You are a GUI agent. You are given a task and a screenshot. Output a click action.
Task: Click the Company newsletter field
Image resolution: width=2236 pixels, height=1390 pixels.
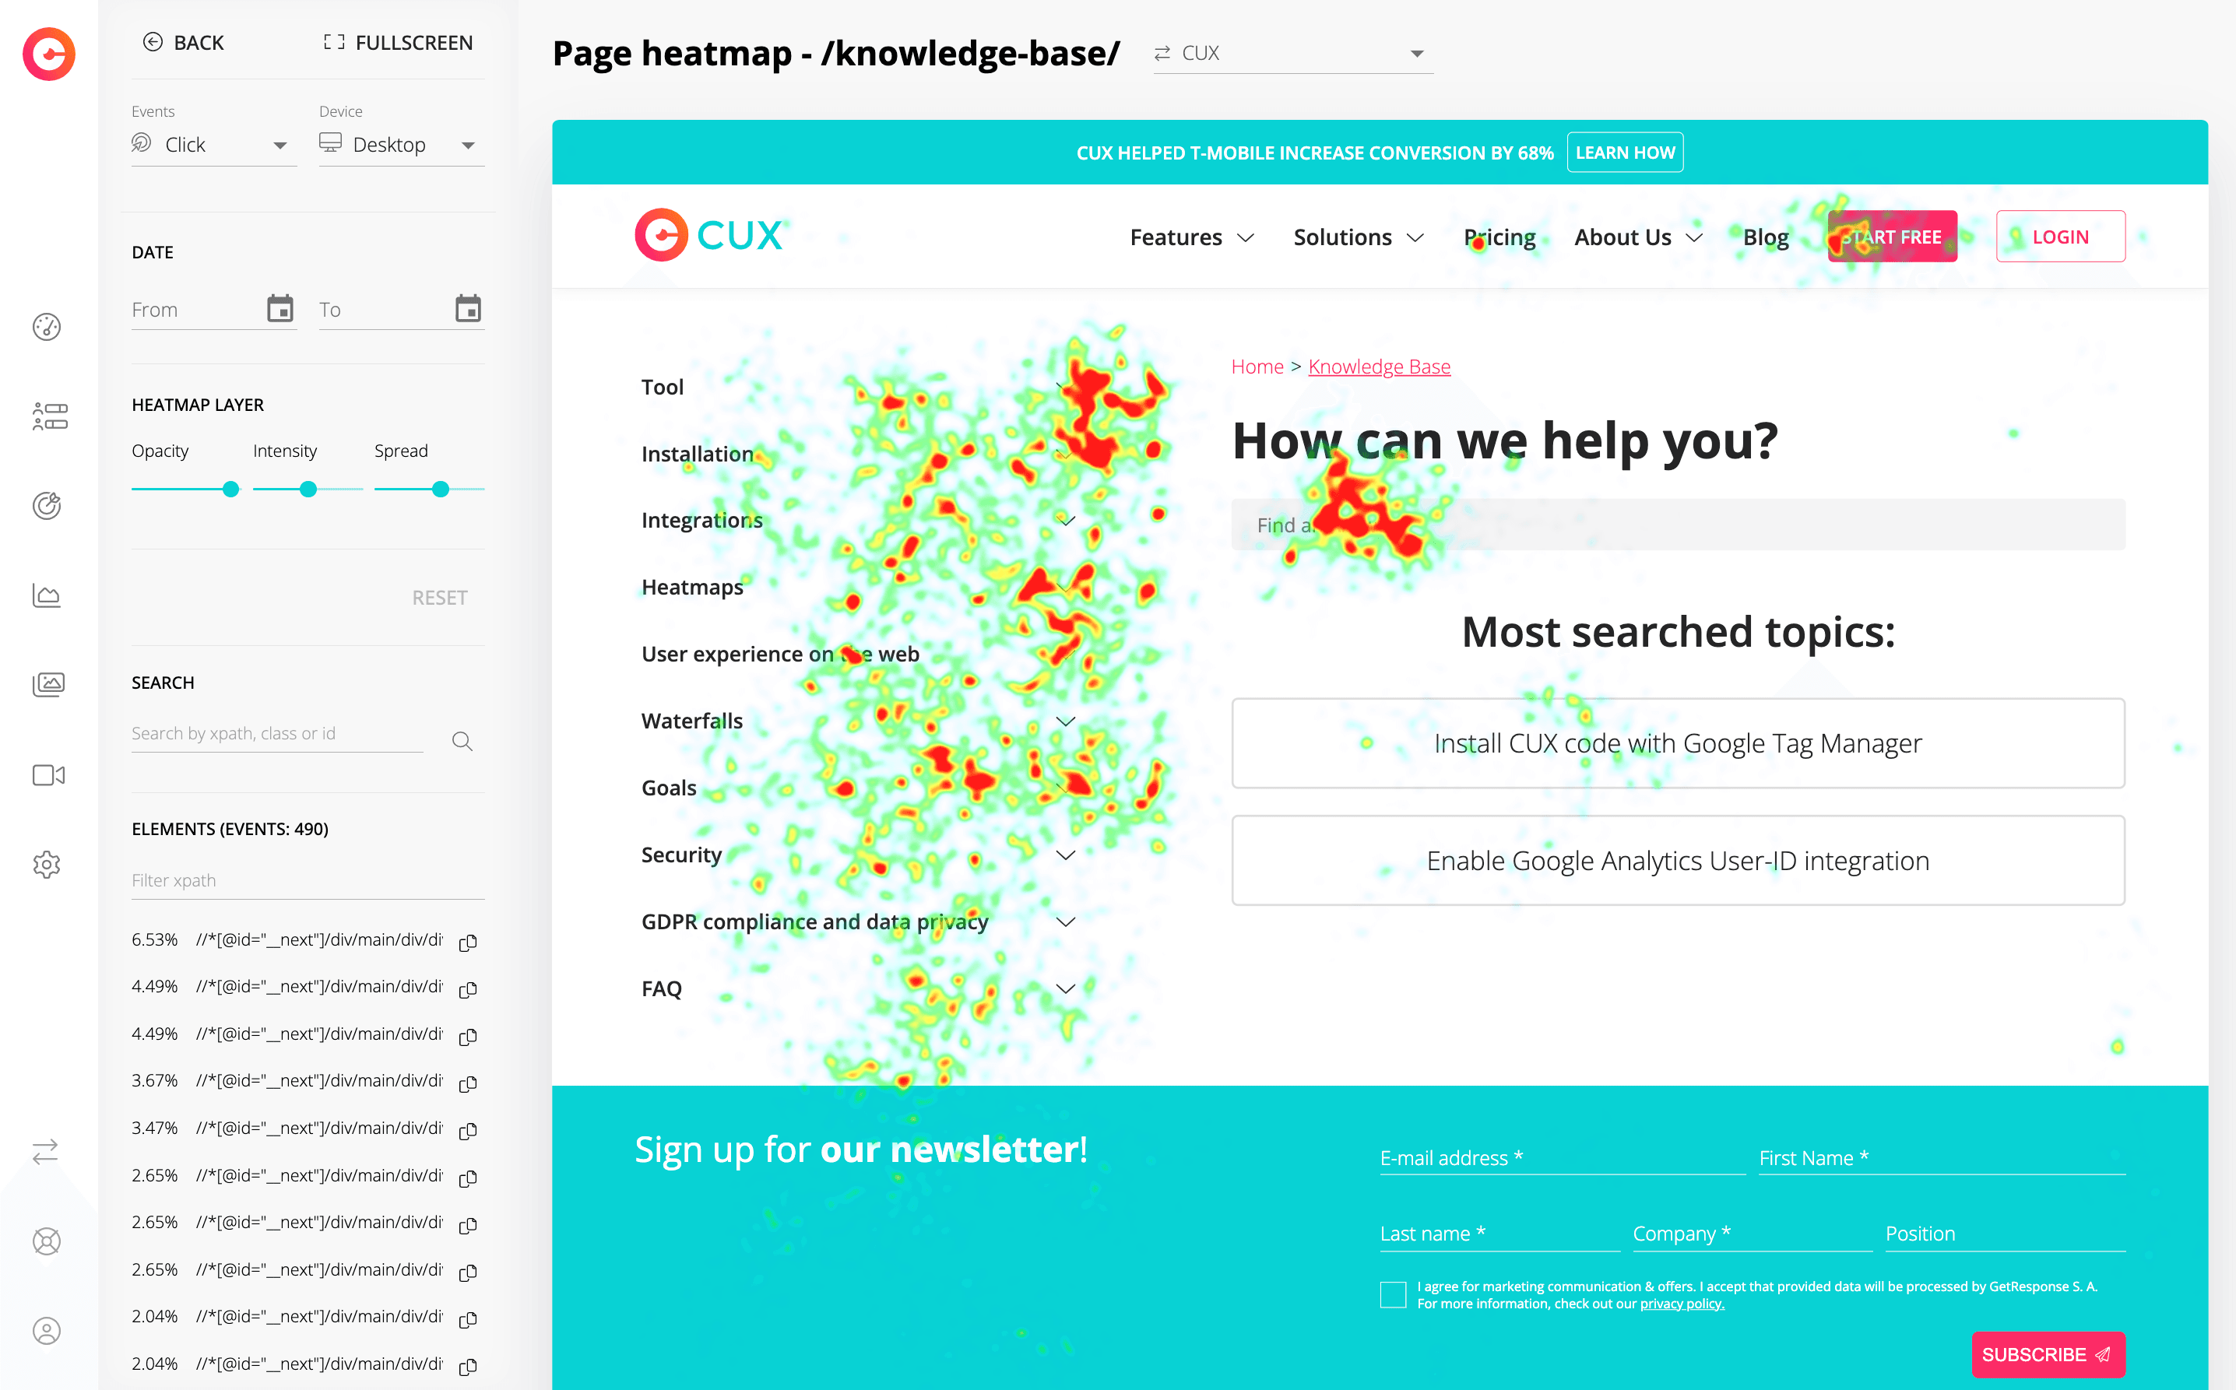coord(1752,1233)
